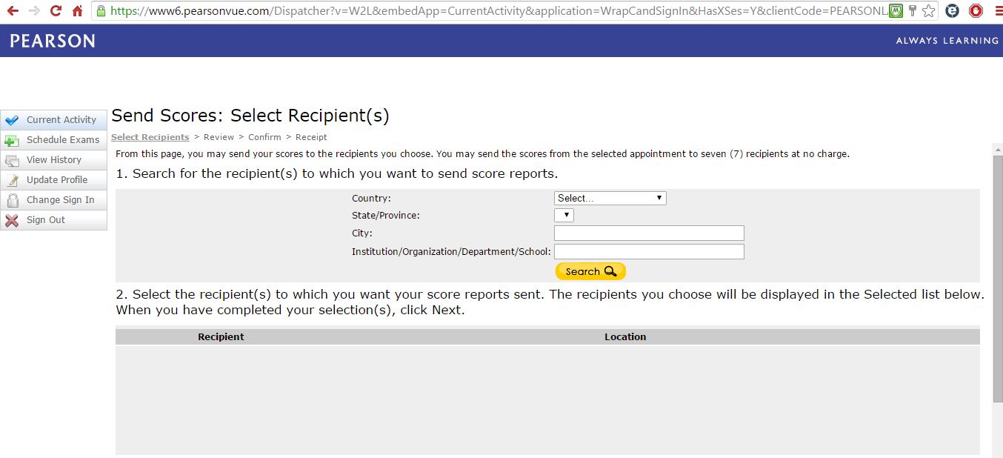
Task: Choose Change Sign In in sidebar
Action: 60,200
